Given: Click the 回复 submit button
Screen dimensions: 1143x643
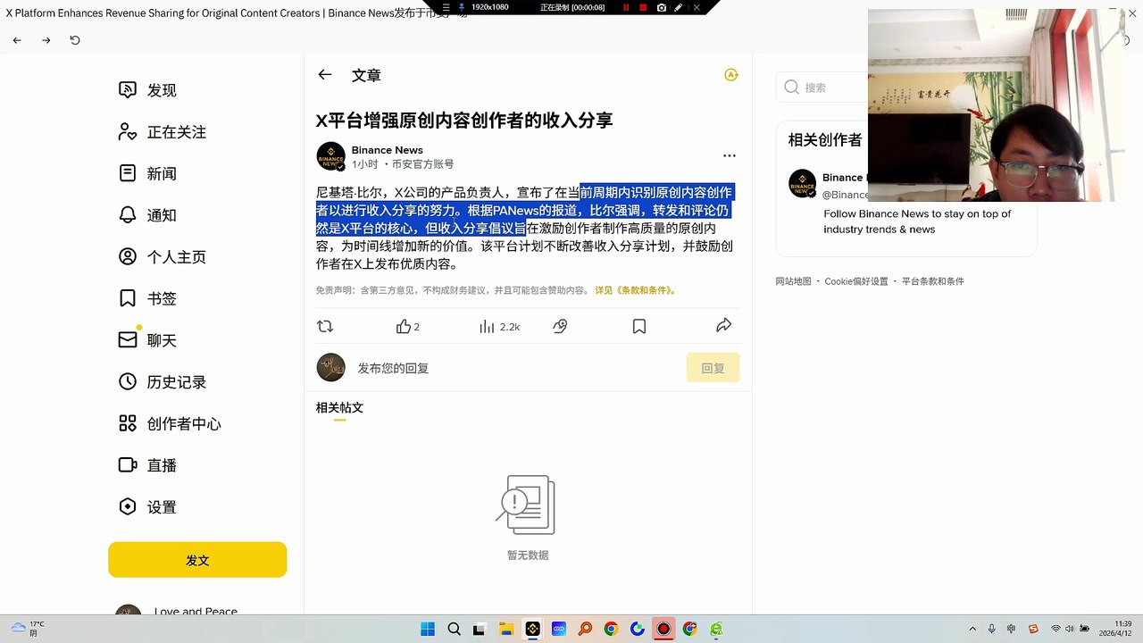Looking at the screenshot, I should click(713, 368).
